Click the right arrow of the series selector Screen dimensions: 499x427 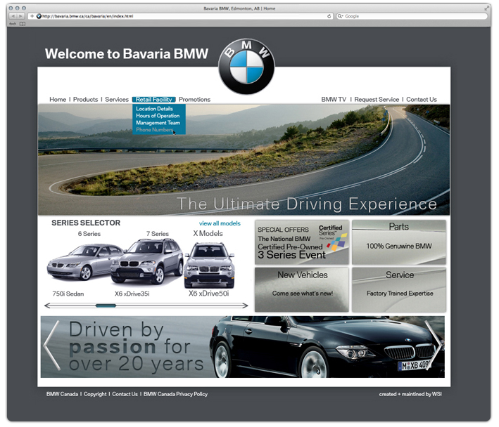pyautogui.click(x=244, y=306)
